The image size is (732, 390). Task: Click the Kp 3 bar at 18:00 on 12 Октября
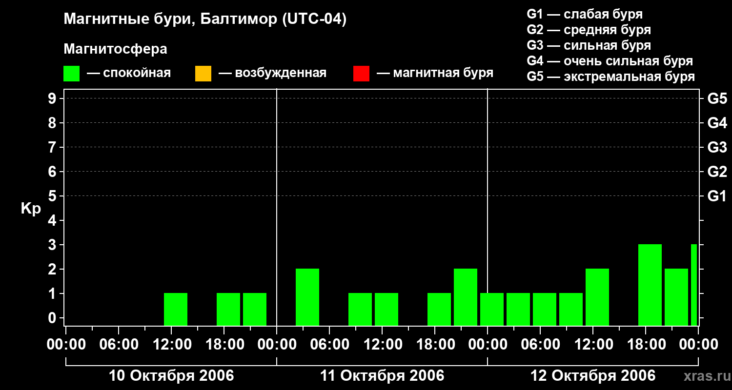[x=650, y=285]
